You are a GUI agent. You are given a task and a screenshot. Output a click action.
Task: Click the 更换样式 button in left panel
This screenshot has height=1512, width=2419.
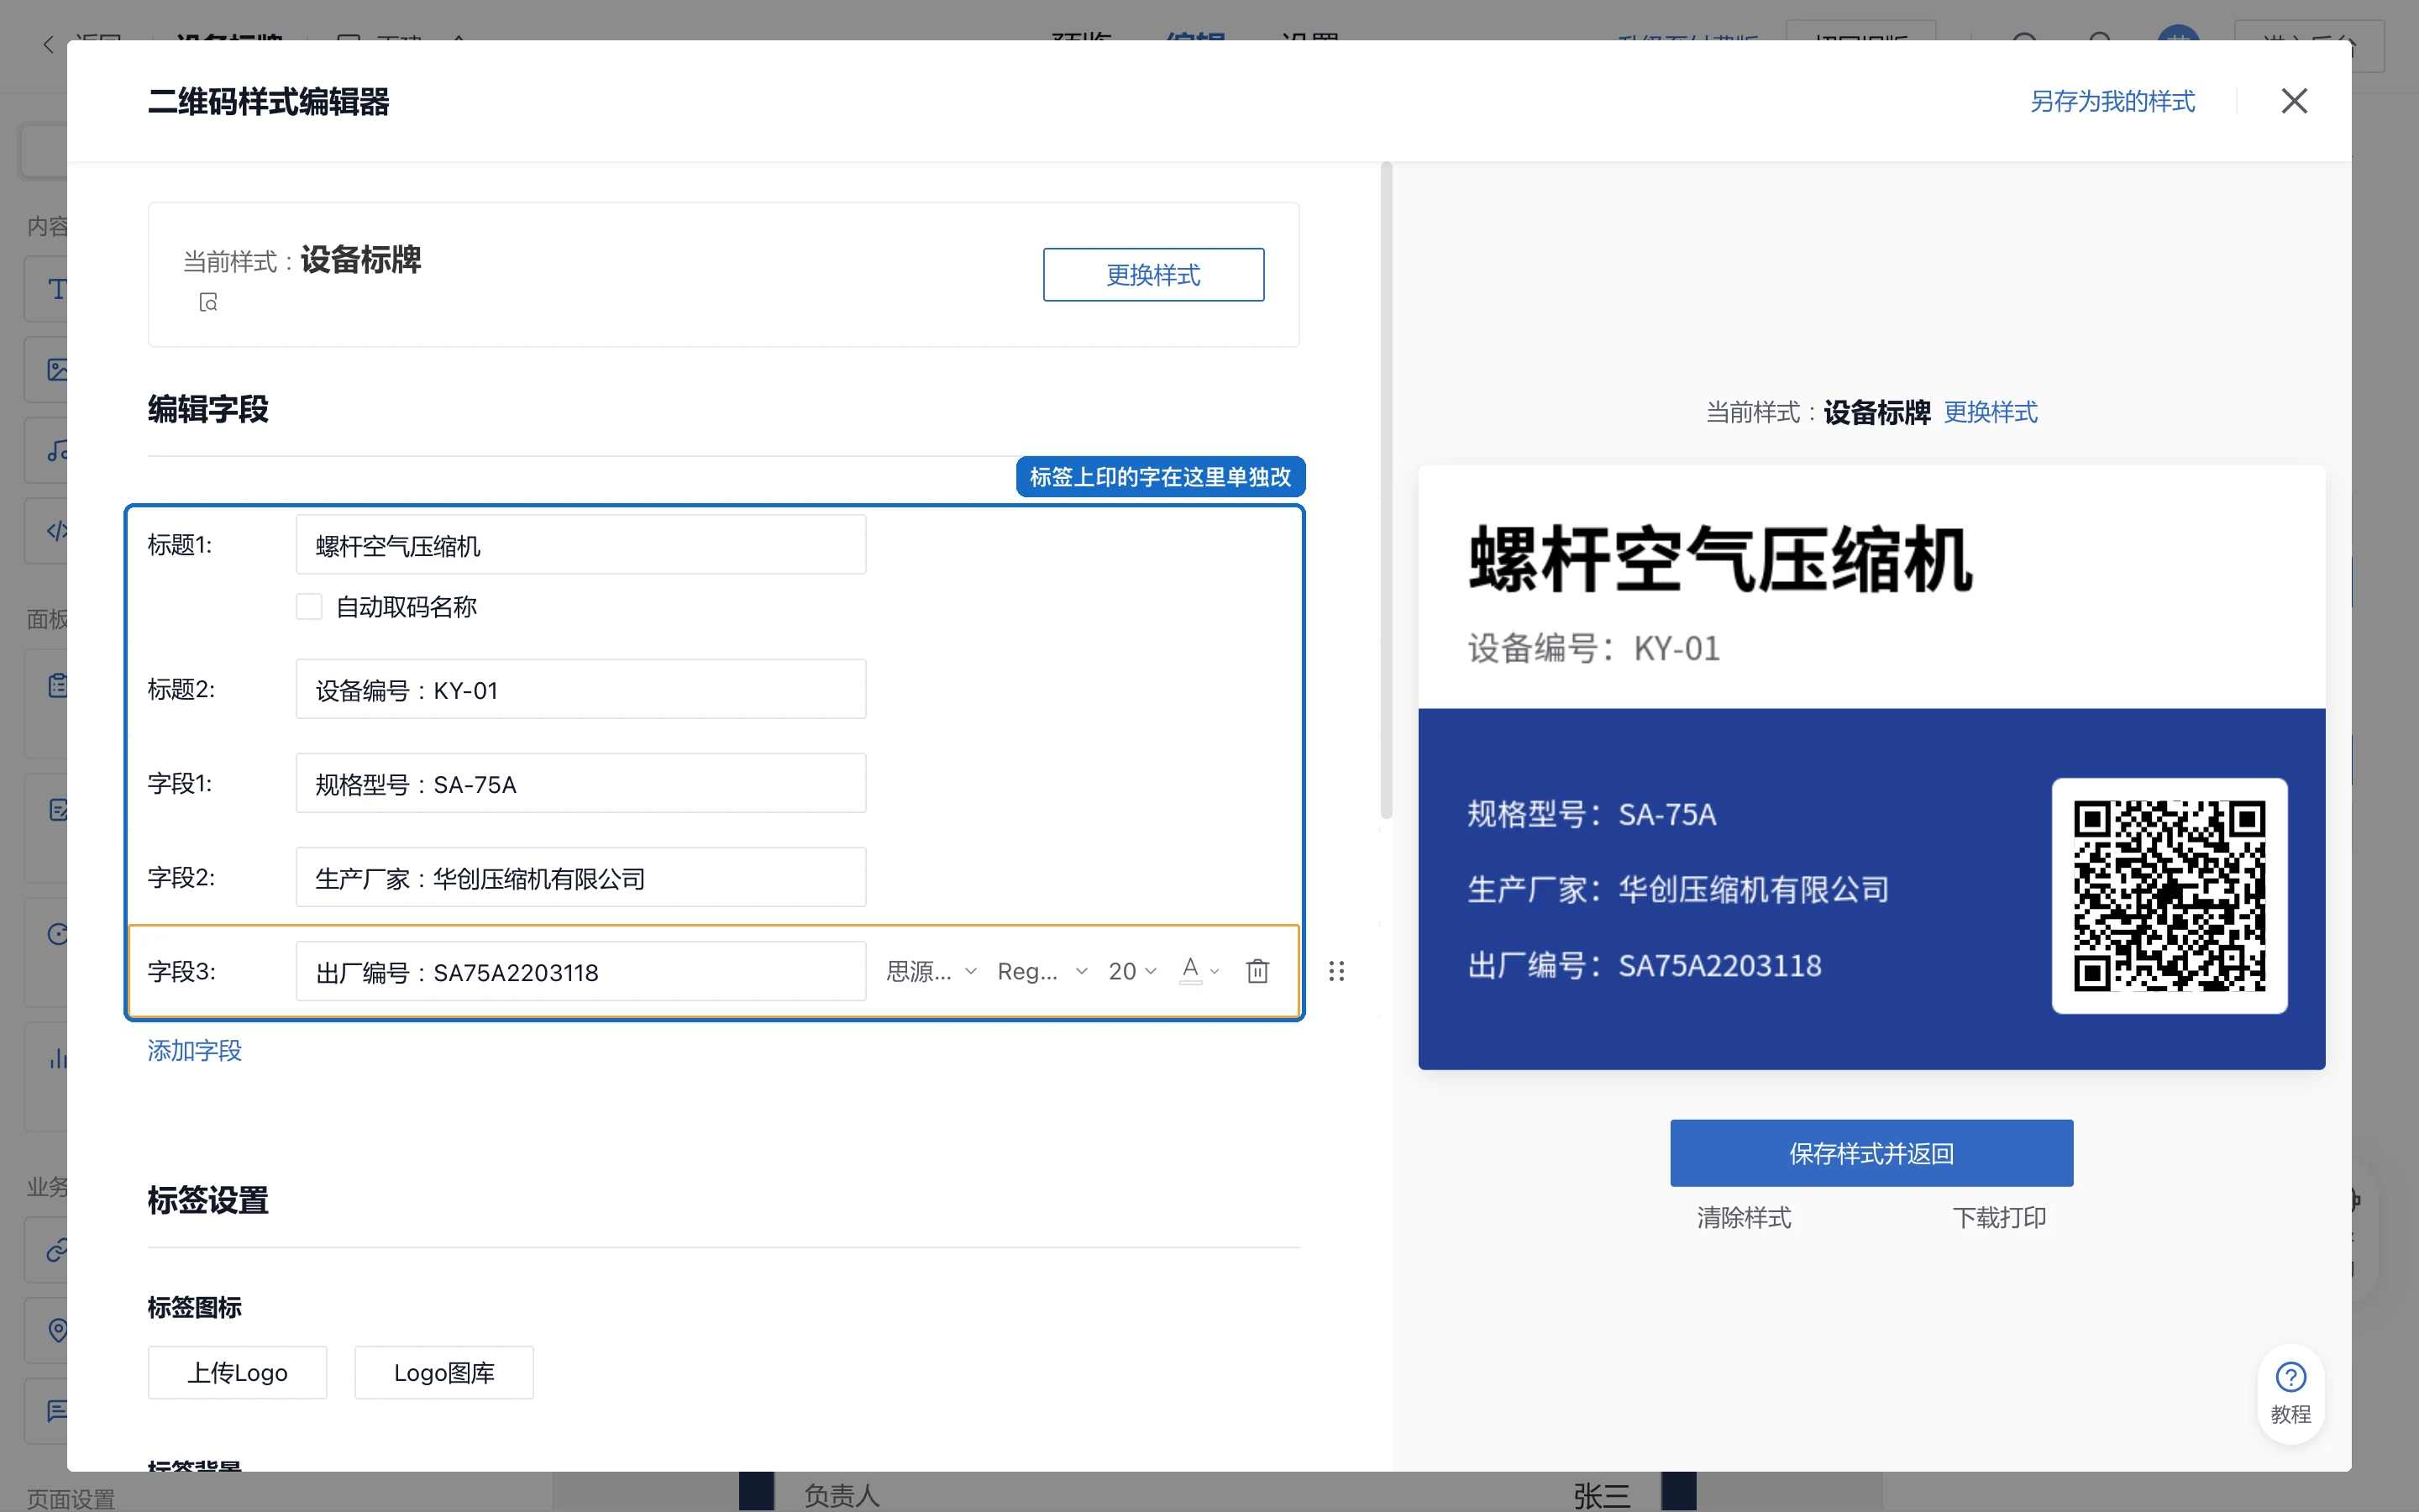(x=1153, y=274)
